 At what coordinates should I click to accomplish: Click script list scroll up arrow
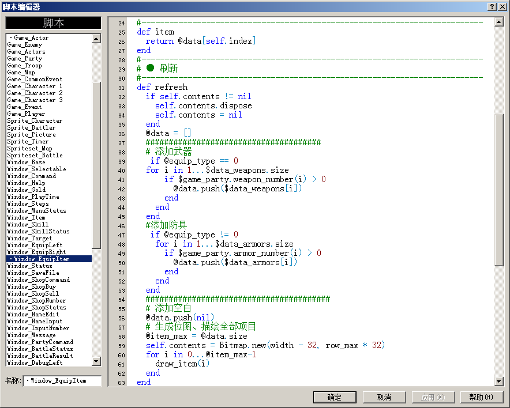coord(96,39)
